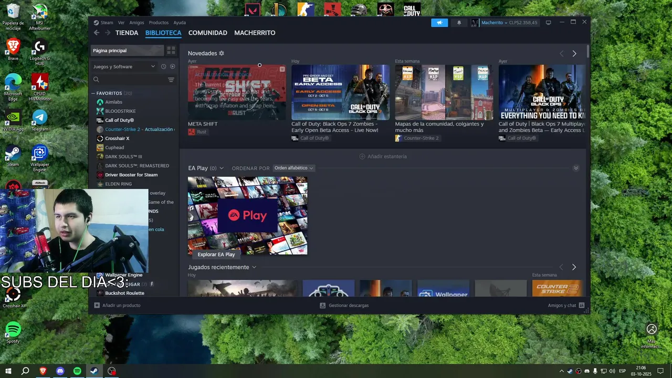Viewport: 672px width, 378px height.
Task: Open Novedades settings gear
Action: (222, 54)
